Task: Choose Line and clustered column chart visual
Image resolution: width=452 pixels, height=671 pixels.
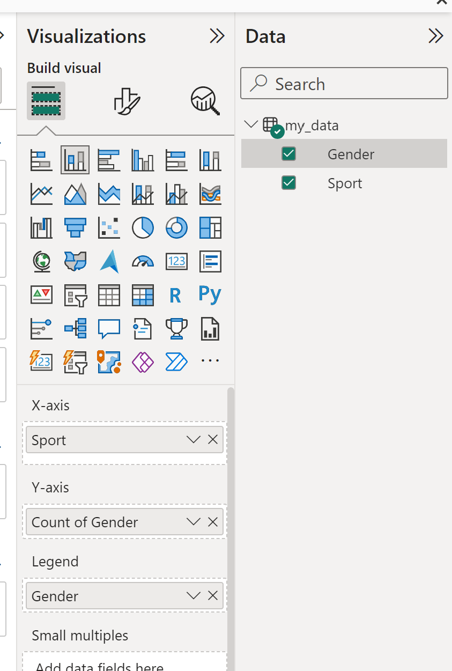Action: (176, 194)
